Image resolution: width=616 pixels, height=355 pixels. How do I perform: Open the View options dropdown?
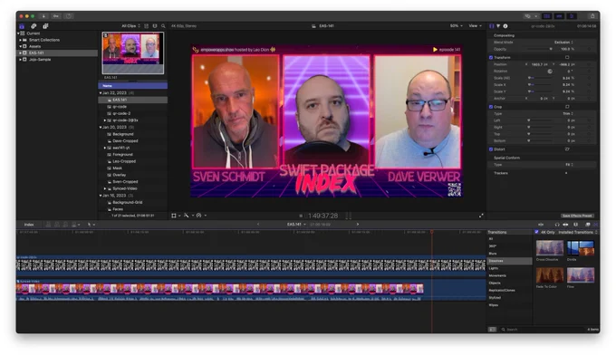coord(475,26)
